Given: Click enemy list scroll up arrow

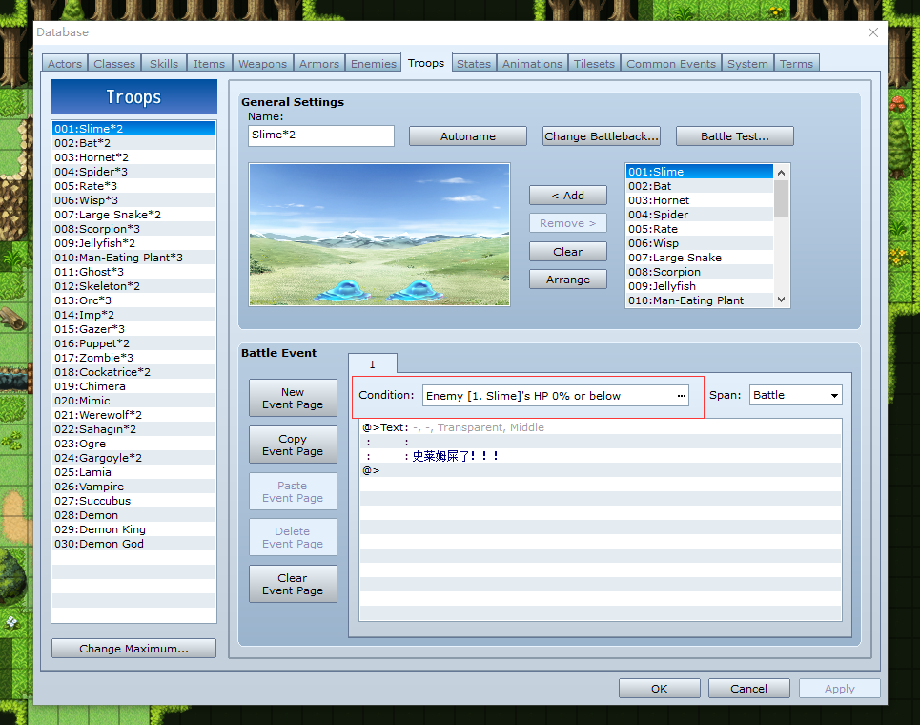Looking at the screenshot, I should click(781, 172).
